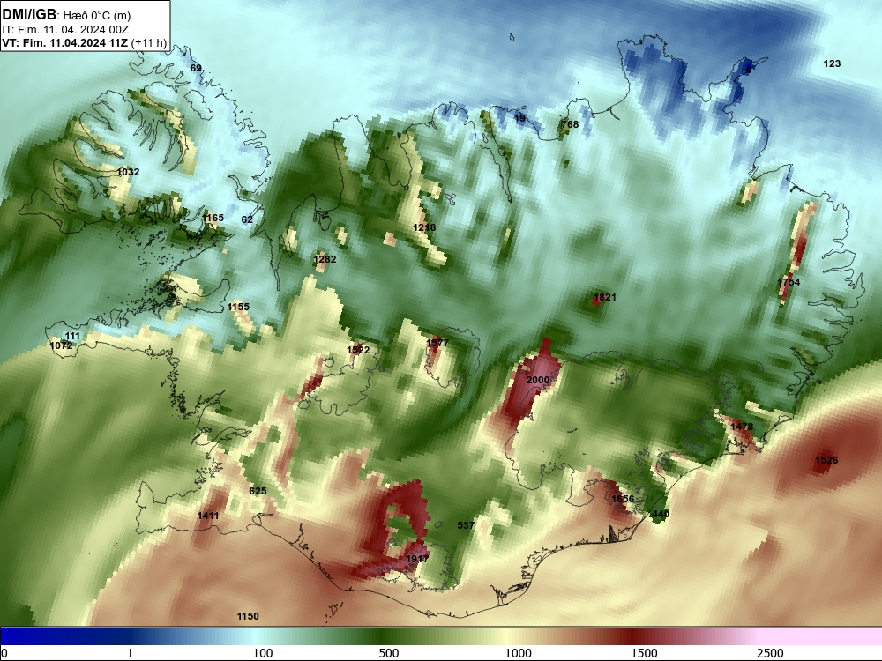
Task: Click the map value 1155
Action: [238, 307]
